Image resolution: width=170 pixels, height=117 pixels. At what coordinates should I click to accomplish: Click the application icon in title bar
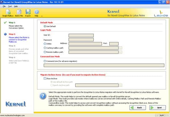tap(2, 2)
